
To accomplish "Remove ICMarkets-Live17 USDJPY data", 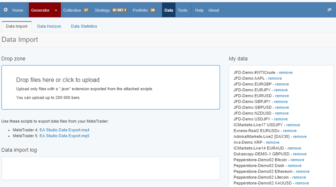I will 293,125.
